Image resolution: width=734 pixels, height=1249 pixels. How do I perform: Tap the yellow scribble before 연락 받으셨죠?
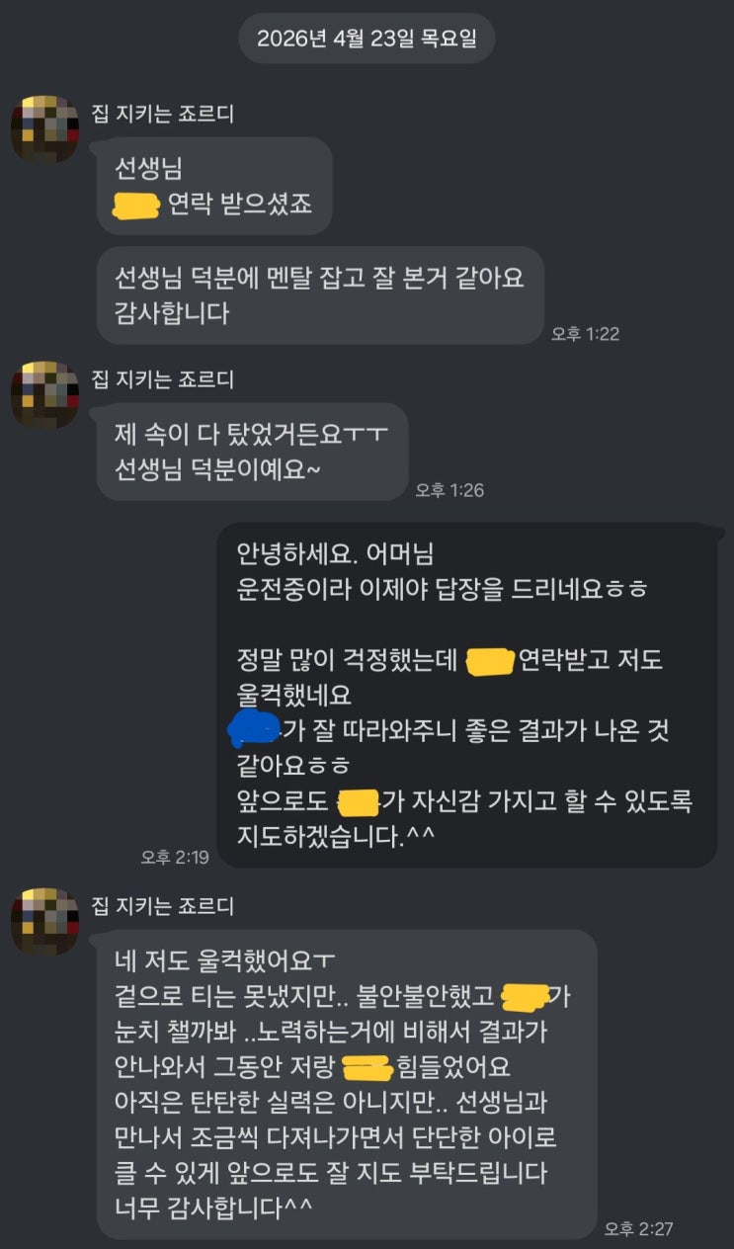137,207
